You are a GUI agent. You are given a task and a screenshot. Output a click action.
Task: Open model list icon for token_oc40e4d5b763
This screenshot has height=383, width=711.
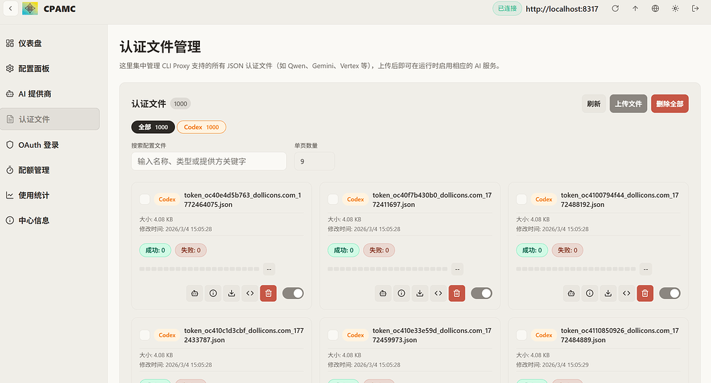coord(194,293)
